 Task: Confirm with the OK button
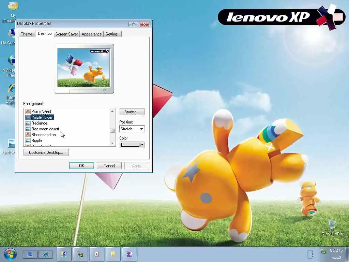click(81, 165)
